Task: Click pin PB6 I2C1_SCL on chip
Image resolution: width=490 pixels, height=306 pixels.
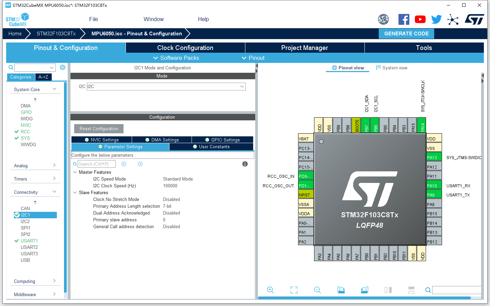Action: [x=374, y=125]
